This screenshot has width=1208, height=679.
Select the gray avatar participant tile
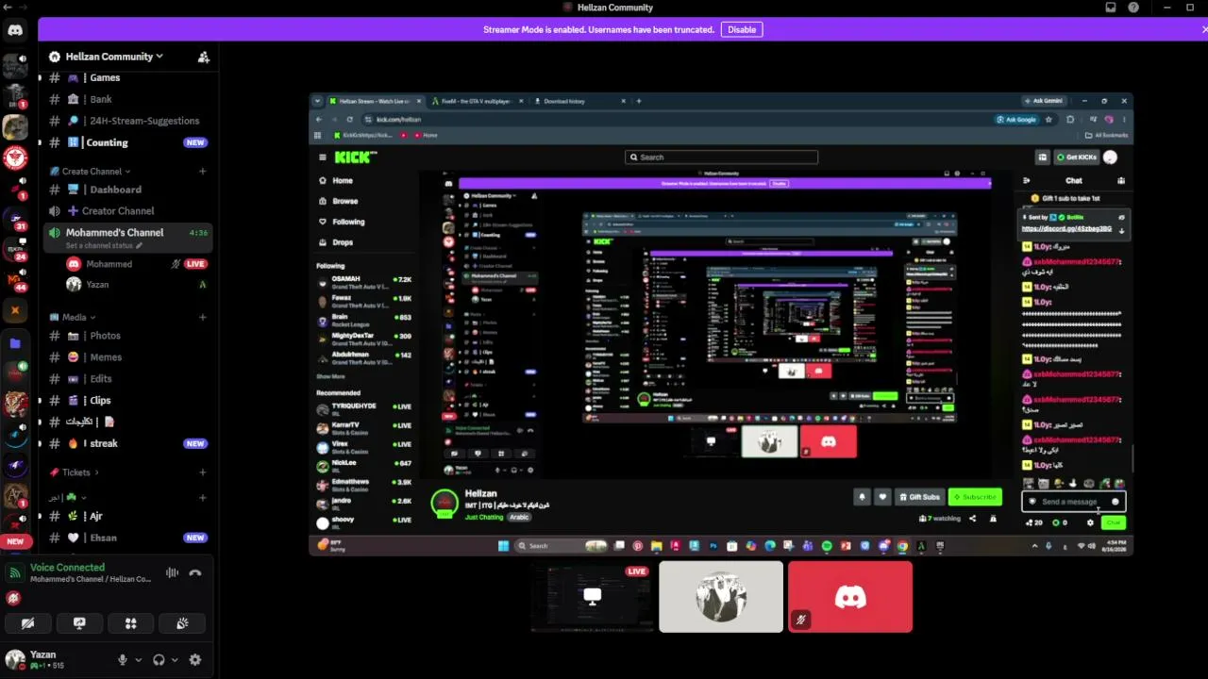point(721,597)
